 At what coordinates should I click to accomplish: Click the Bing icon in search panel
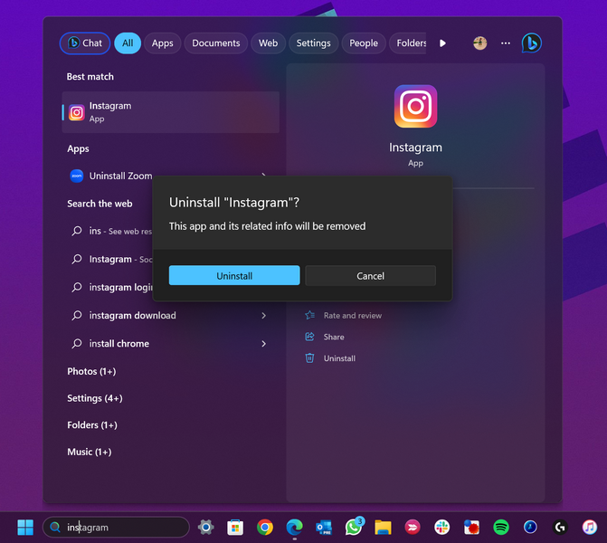pyautogui.click(x=531, y=43)
